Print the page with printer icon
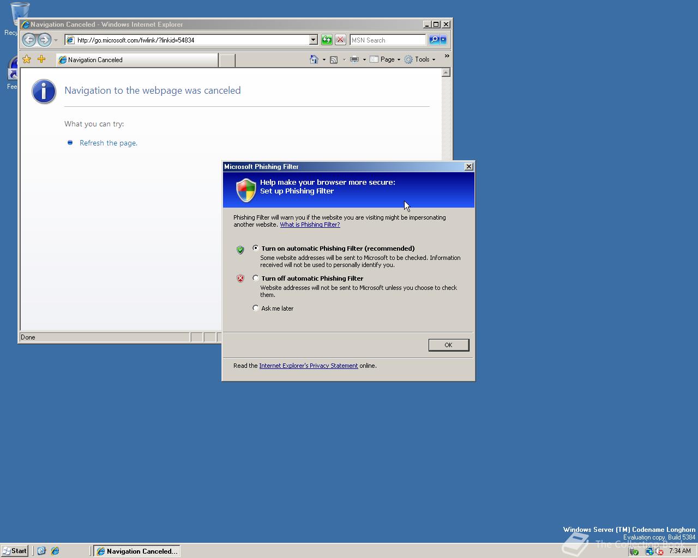The image size is (698, 558). [x=354, y=59]
